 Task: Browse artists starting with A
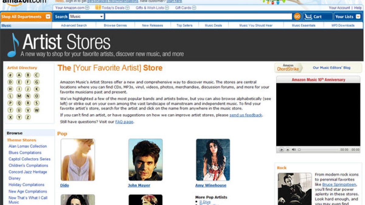(19, 75)
